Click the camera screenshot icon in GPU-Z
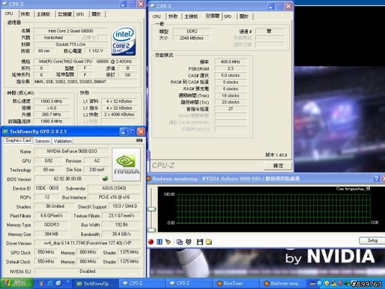385x289 pixels. click(x=139, y=140)
